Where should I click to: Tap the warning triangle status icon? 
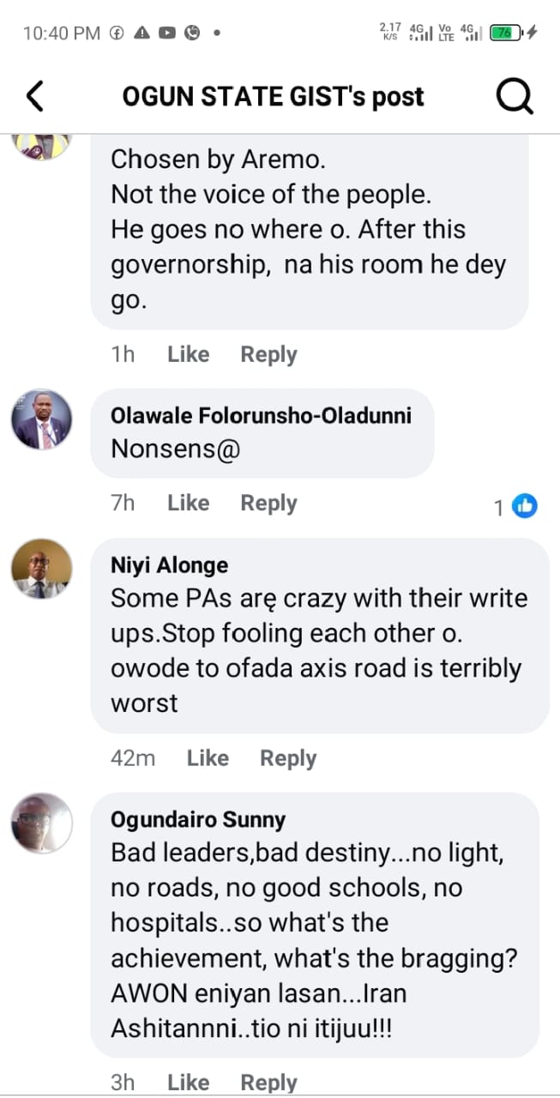click(x=142, y=33)
